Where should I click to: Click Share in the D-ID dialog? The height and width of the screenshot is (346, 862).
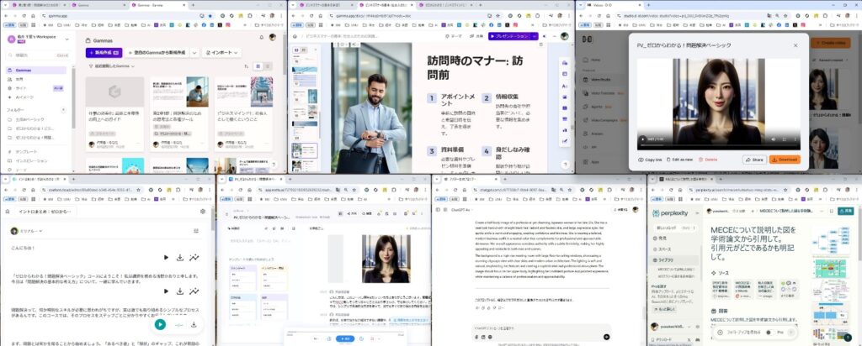coord(754,160)
